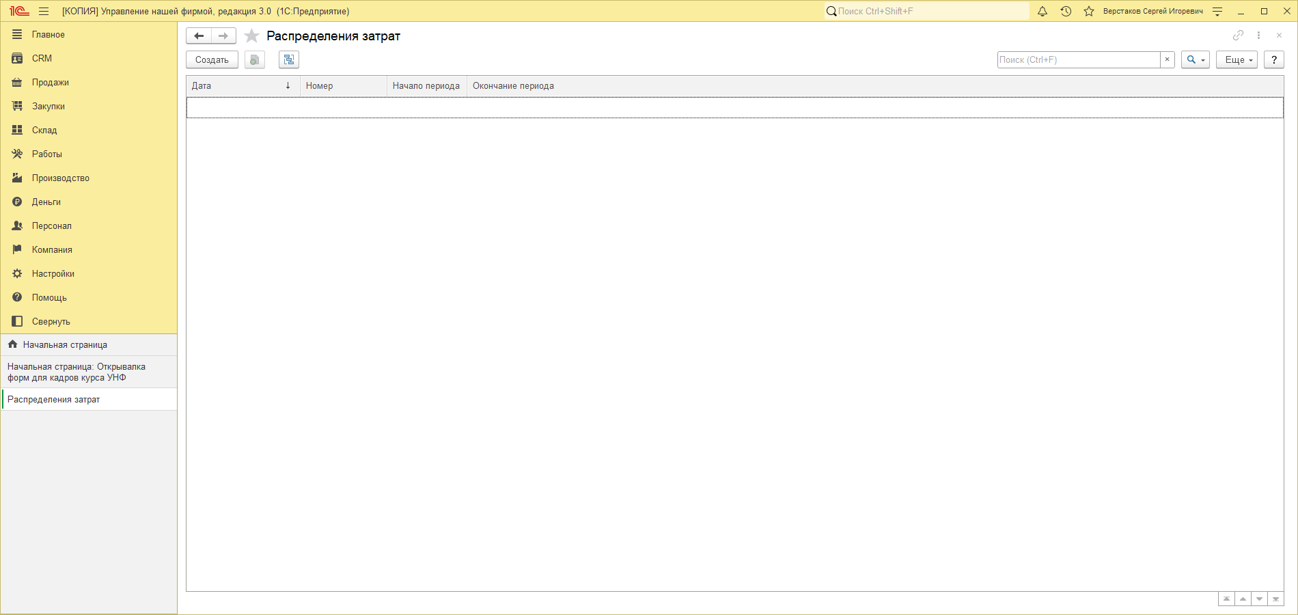Focus the global search Ctrl+Shift+F field
Image resolution: width=1298 pixels, height=615 pixels.
click(926, 11)
